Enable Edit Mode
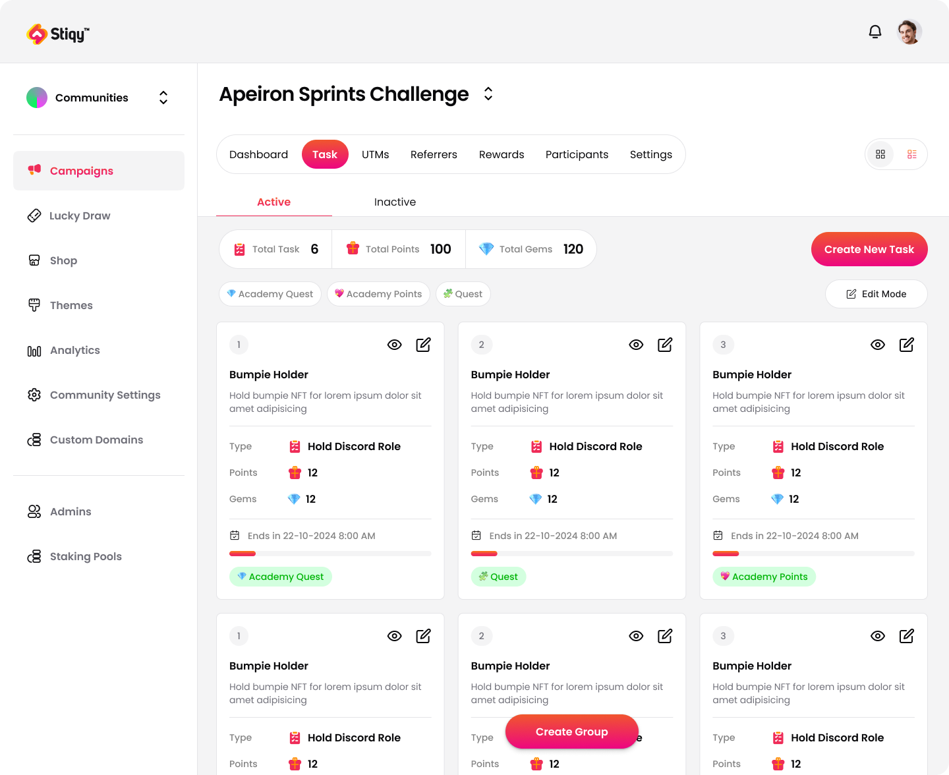 coord(877,294)
